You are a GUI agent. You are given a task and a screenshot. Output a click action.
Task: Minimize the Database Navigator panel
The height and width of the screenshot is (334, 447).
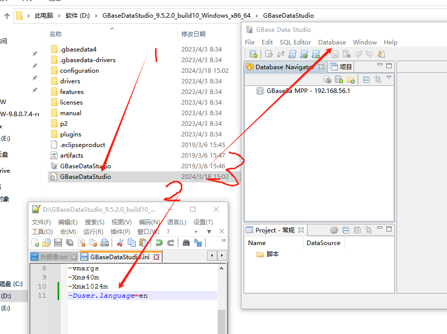click(380, 65)
